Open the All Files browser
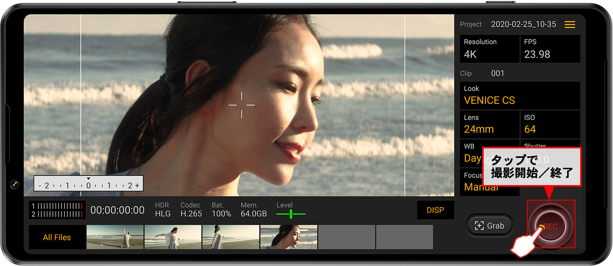Screen dimensions: 613x266 57,237
